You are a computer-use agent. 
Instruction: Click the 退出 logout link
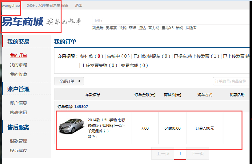tap(78, 6)
